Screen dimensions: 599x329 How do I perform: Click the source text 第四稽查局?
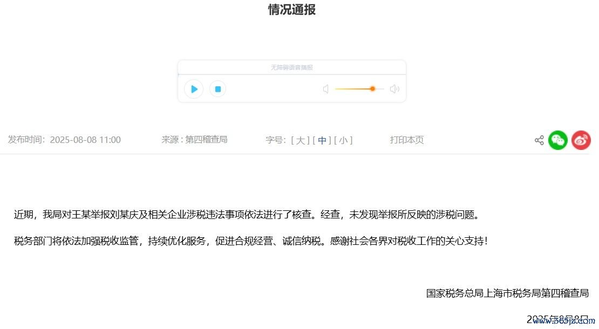pyautogui.click(x=206, y=140)
